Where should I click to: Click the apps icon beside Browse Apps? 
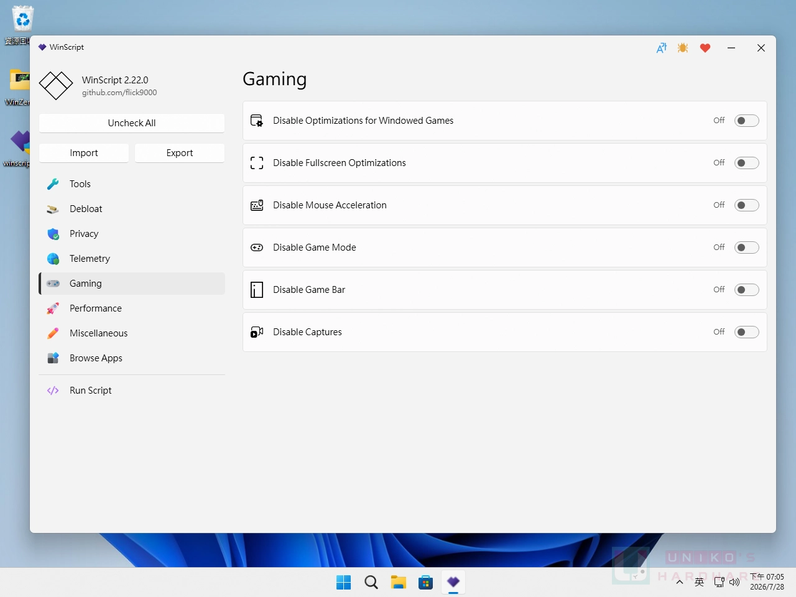(53, 358)
